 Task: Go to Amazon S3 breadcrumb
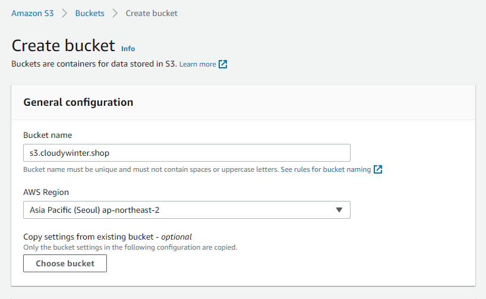33,13
